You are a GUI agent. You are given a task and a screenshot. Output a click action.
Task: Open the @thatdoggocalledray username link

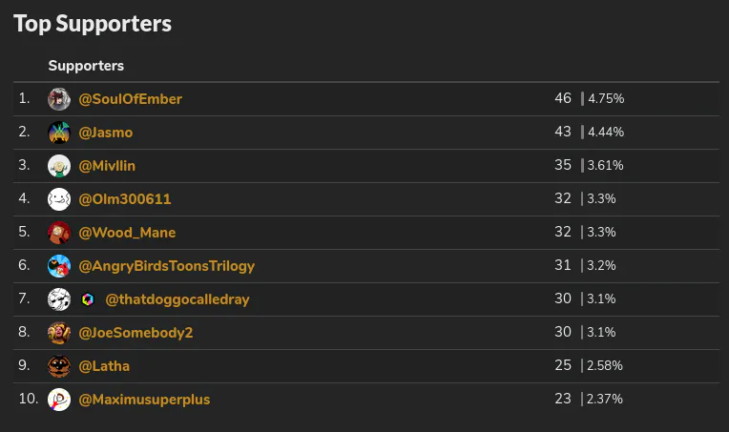tap(177, 299)
